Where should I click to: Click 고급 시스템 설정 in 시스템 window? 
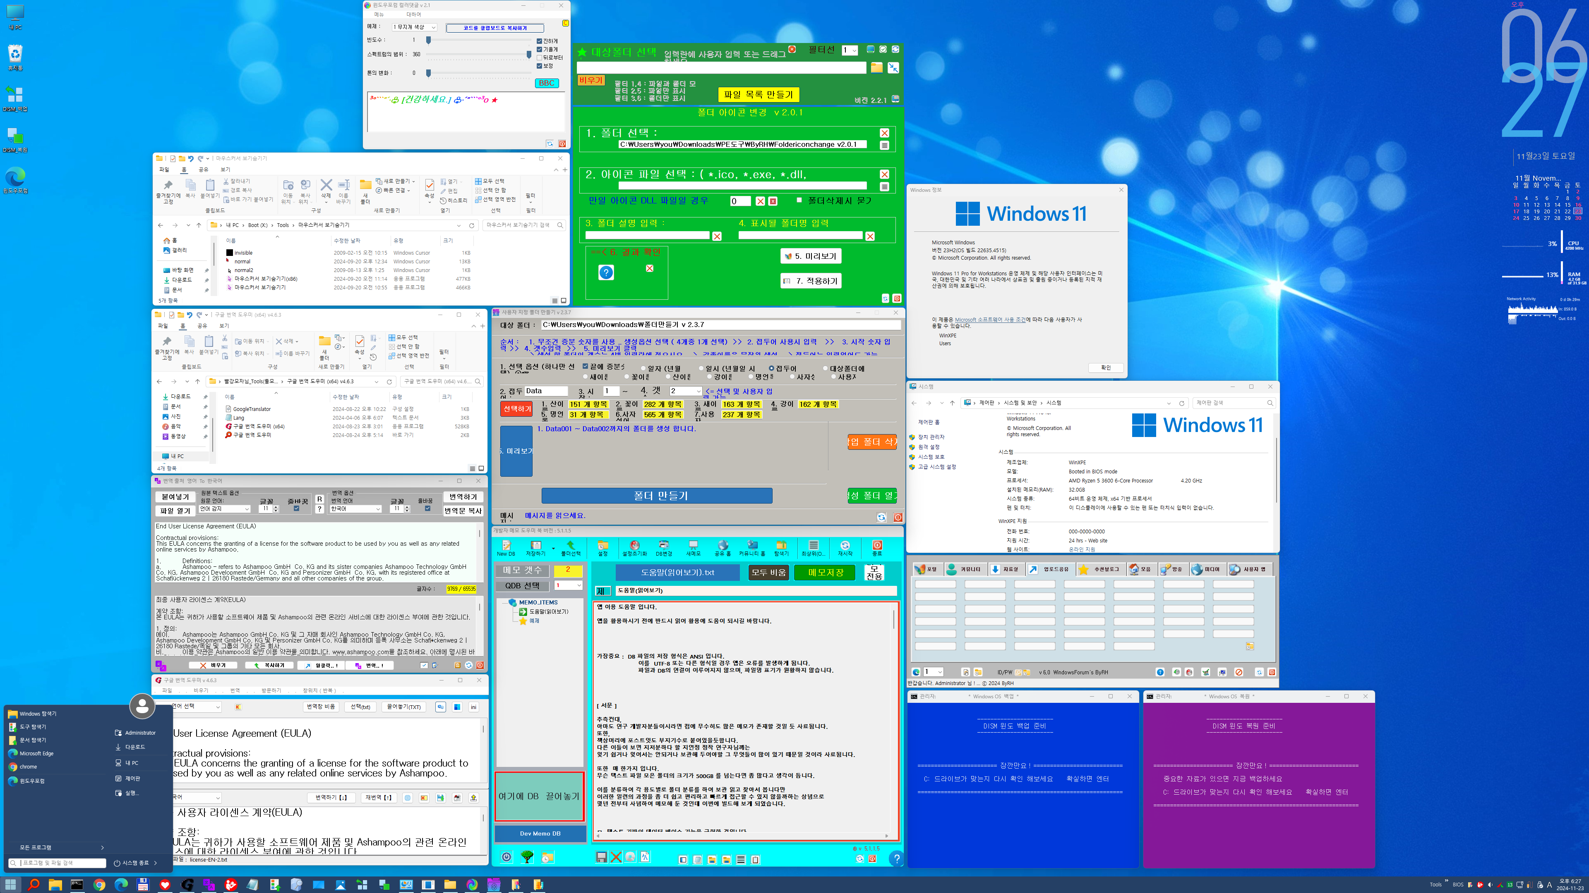coord(936,466)
